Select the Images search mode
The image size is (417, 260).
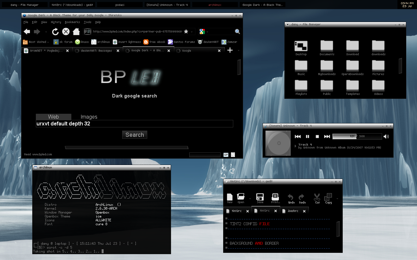89,117
